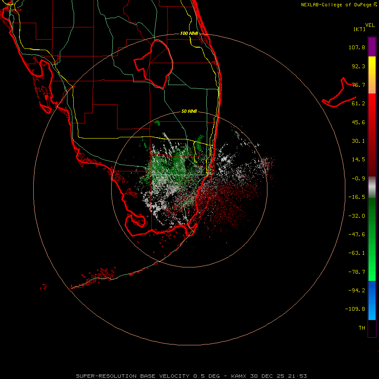
Task: Select the 30.1 value on the velocity scale
Action: (x=358, y=141)
